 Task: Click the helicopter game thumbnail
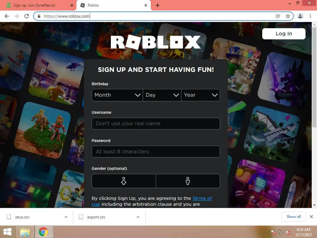(x=57, y=77)
